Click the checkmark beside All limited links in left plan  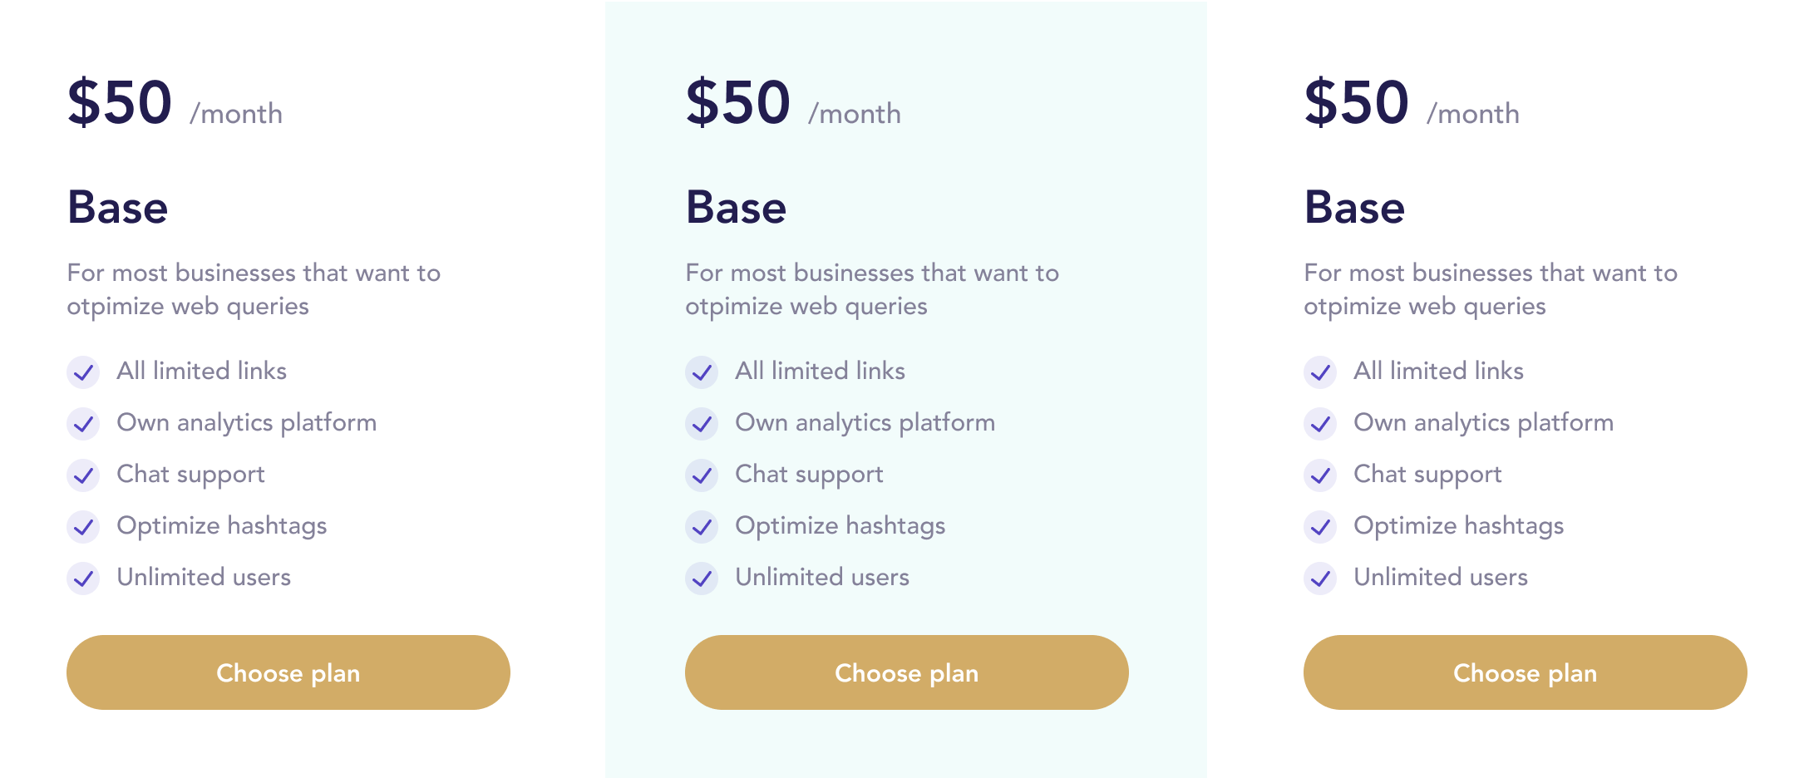83,372
